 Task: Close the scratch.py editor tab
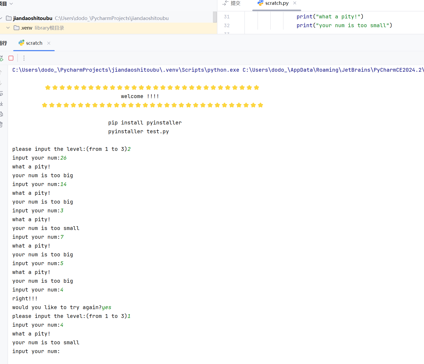click(295, 3)
